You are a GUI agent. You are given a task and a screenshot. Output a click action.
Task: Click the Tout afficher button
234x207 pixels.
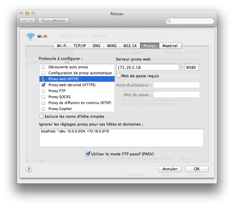click(54, 21)
